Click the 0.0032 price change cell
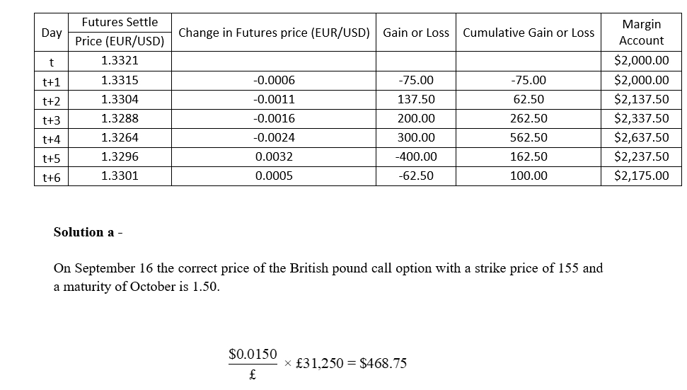Screen dimensions: 687x390 pos(274,156)
